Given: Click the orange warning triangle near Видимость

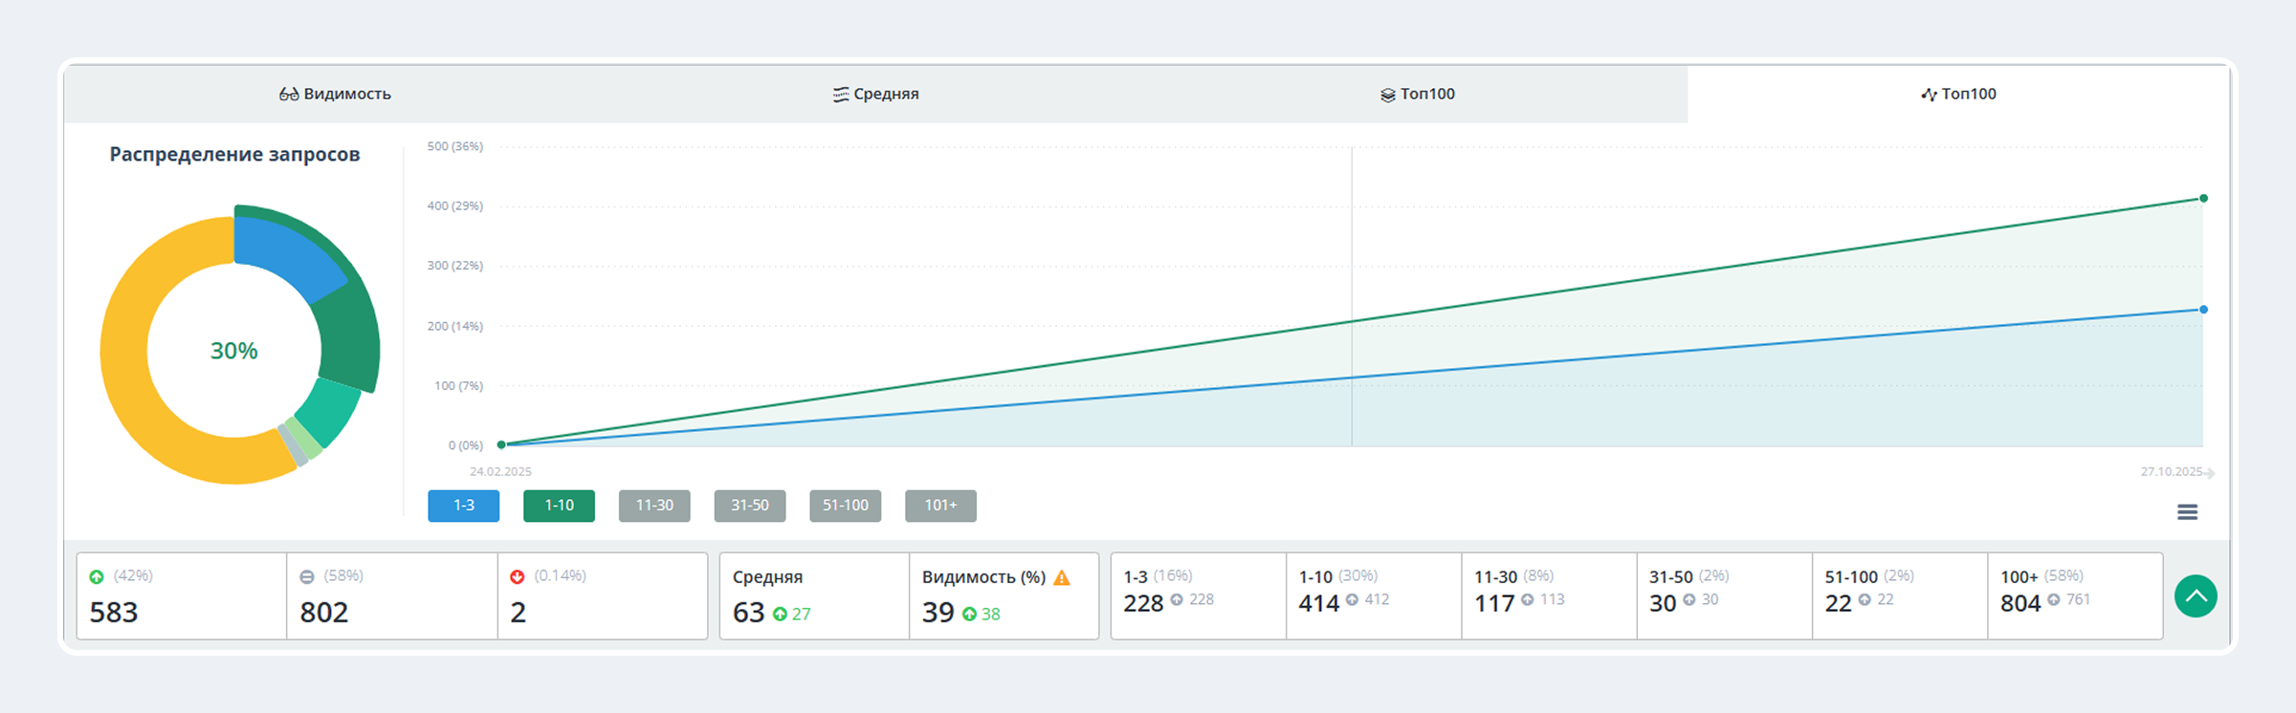Looking at the screenshot, I should (x=1062, y=577).
